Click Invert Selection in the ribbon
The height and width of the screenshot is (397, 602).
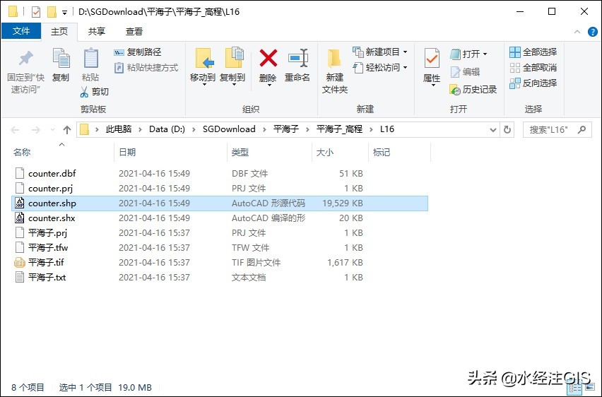pos(533,83)
